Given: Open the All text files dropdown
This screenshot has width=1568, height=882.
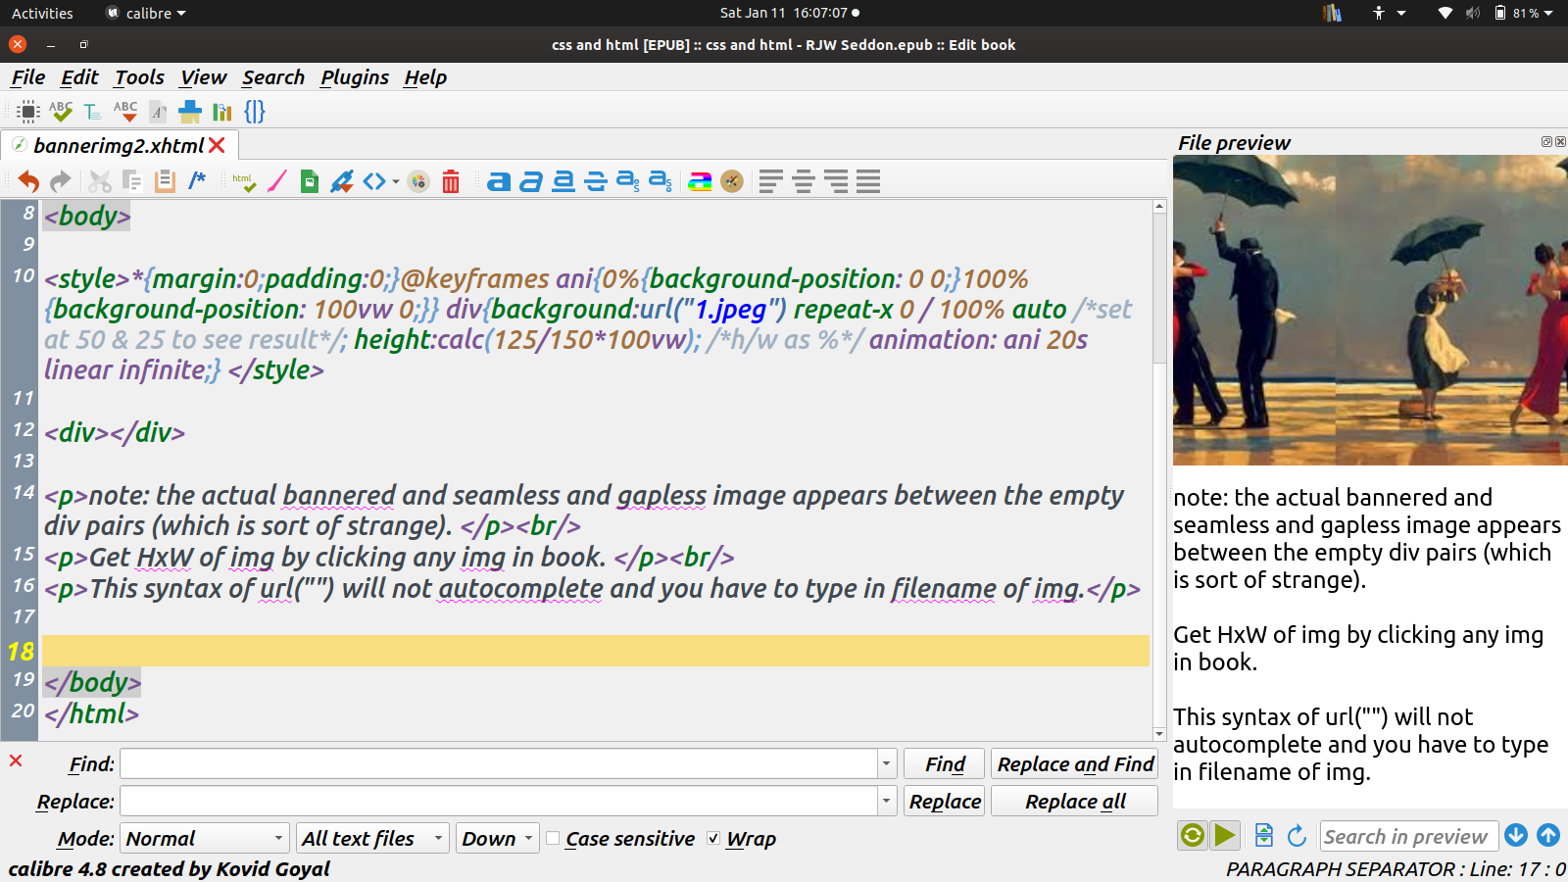Looking at the screenshot, I should point(372,839).
